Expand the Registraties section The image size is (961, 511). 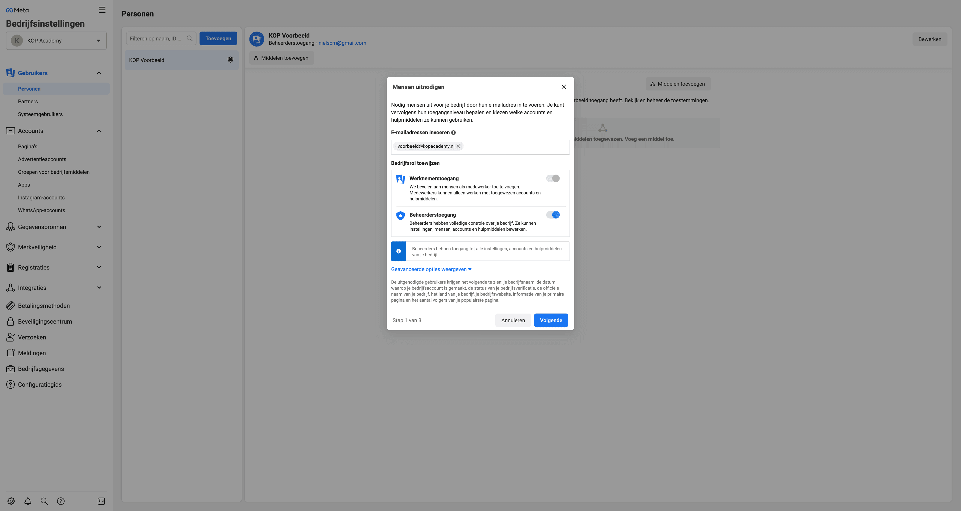(x=99, y=267)
